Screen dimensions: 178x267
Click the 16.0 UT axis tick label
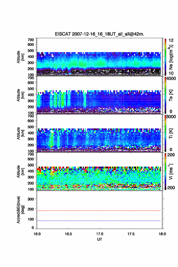click(x=37, y=234)
